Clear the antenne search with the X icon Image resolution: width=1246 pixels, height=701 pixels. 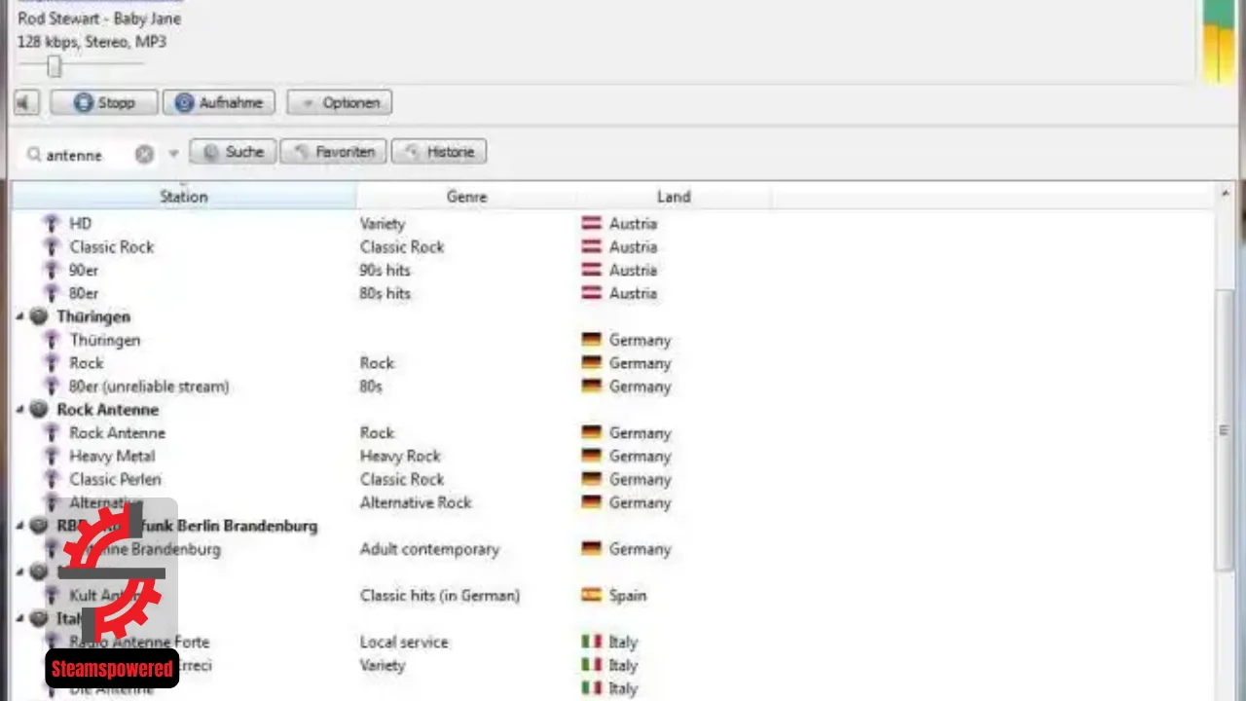coord(144,154)
